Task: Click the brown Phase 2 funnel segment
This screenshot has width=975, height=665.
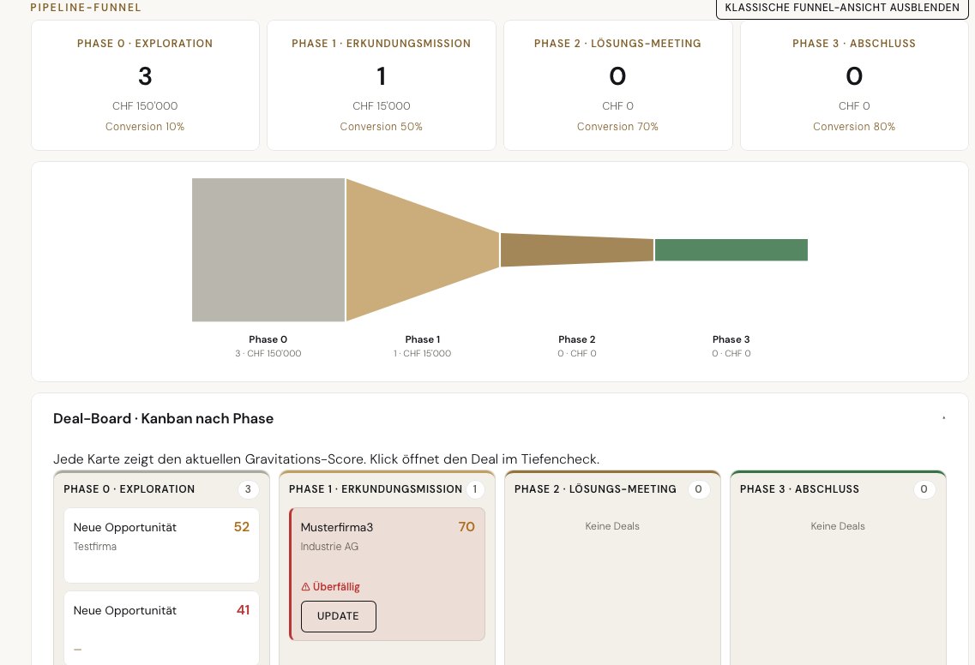Action: pyautogui.click(x=577, y=250)
